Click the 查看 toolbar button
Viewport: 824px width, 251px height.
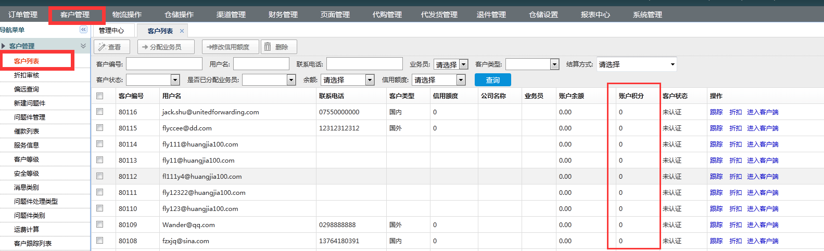point(111,47)
